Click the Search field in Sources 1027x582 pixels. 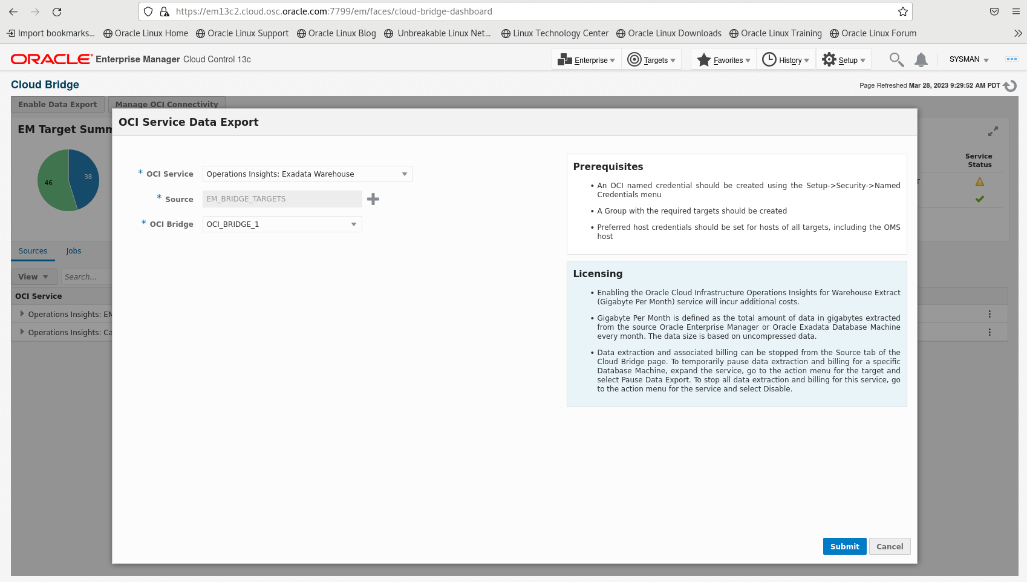86,277
